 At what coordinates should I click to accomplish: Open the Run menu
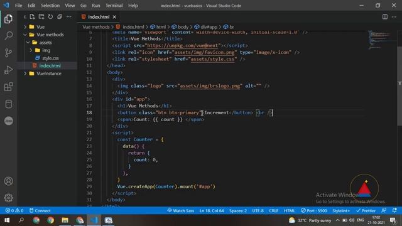tap(96, 6)
